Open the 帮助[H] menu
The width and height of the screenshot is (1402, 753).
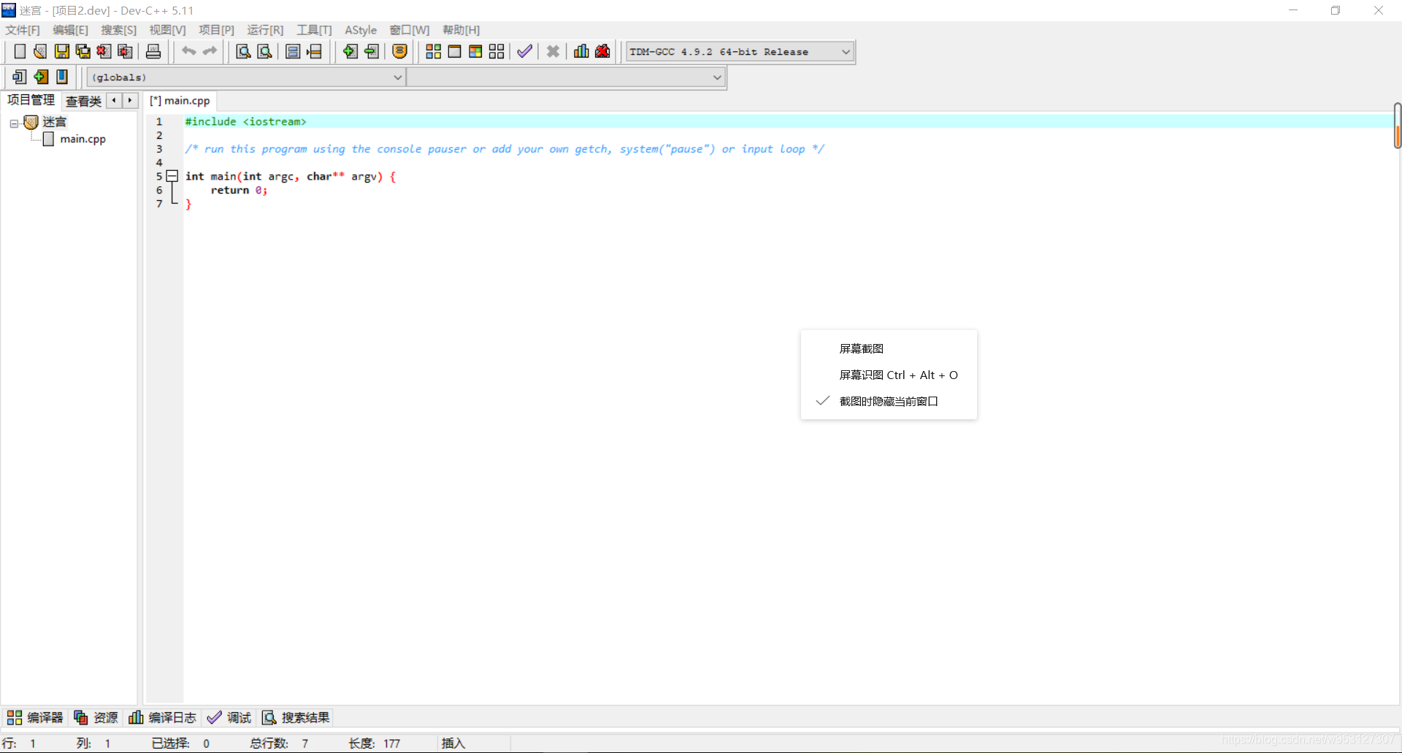tap(461, 30)
